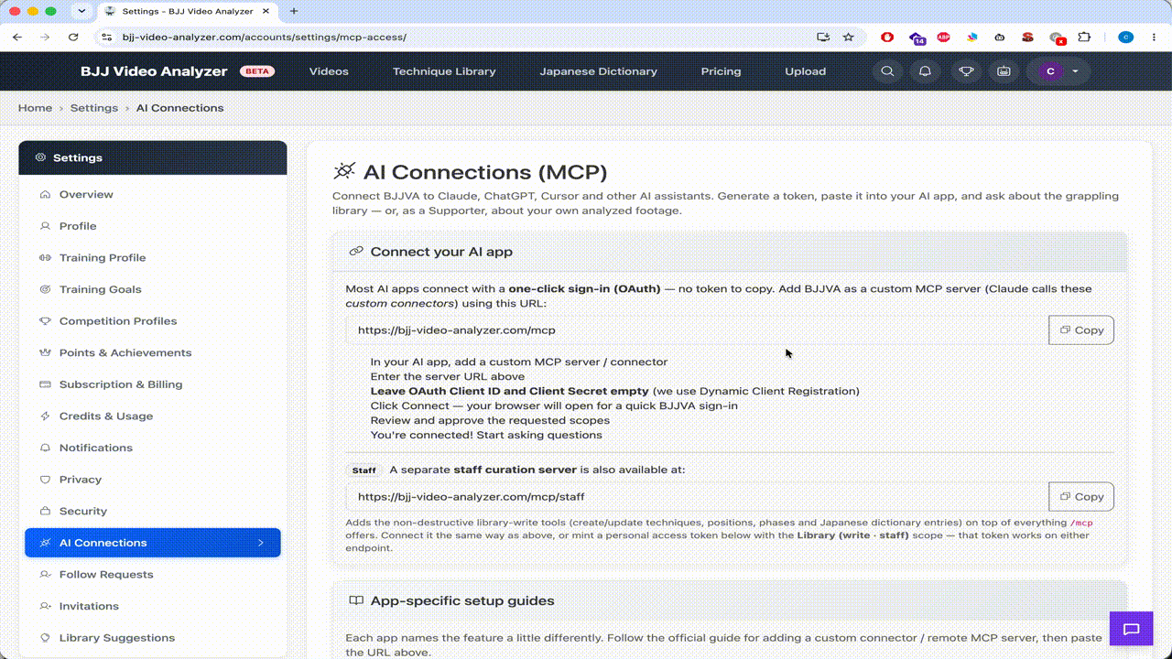Copy the staff curation server URL
The height and width of the screenshot is (659, 1172).
coord(1081,497)
